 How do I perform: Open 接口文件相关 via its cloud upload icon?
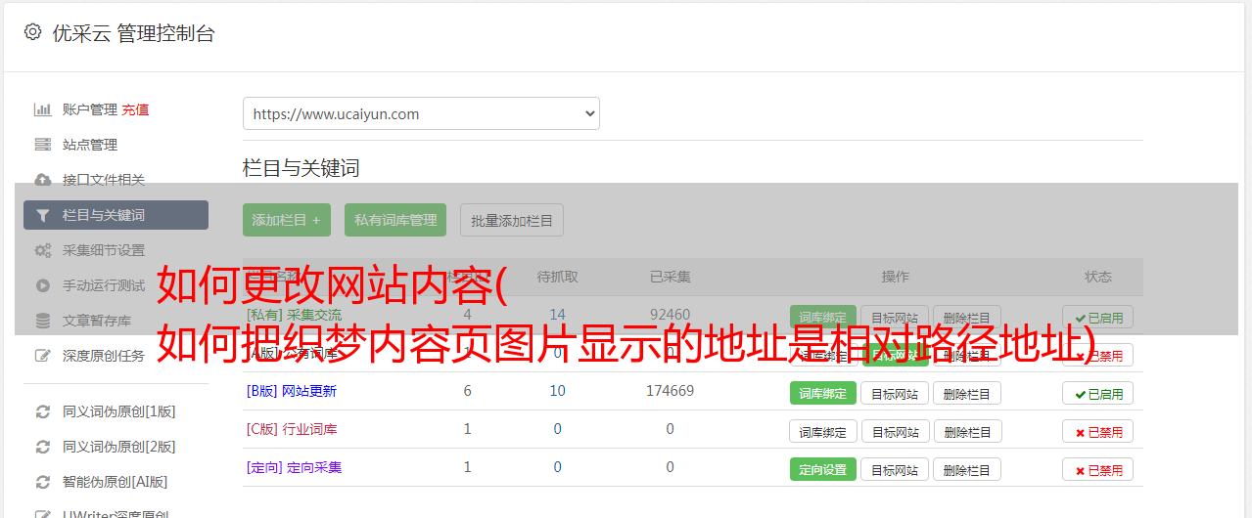click(x=42, y=180)
